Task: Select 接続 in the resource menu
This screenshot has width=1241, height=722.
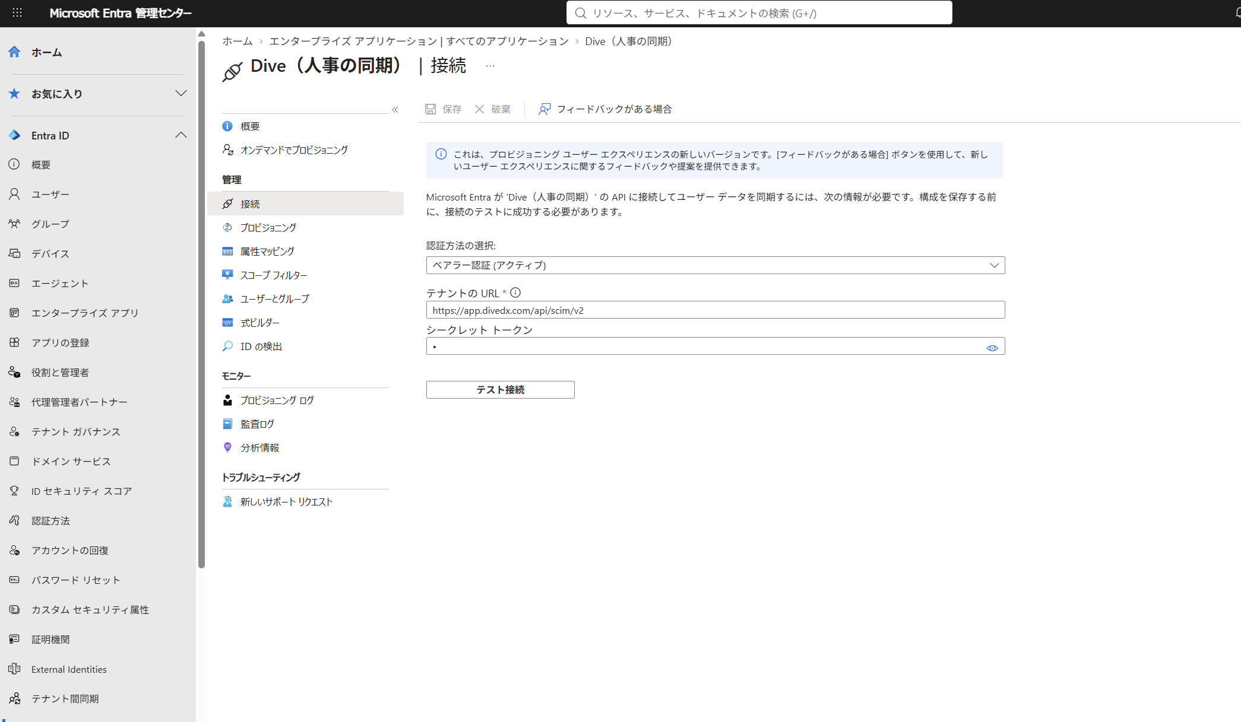Action: click(x=305, y=204)
